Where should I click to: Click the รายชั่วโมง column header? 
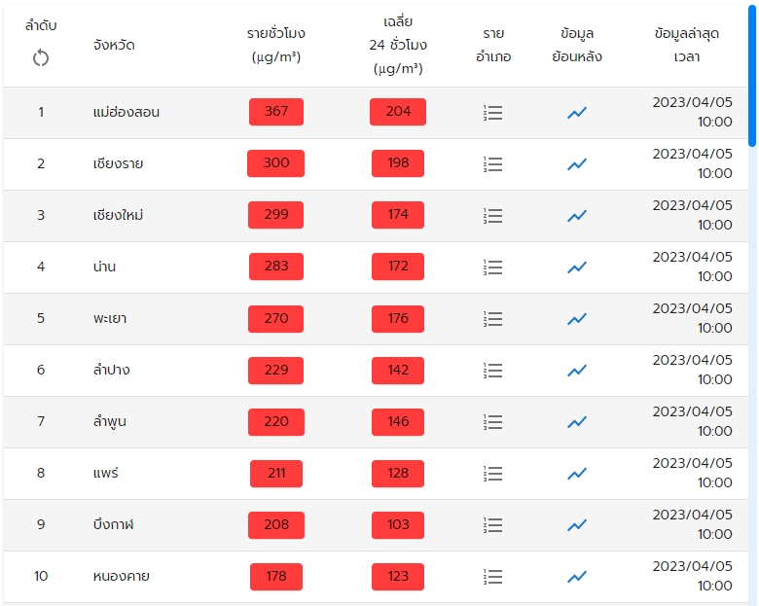pos(276,45)
